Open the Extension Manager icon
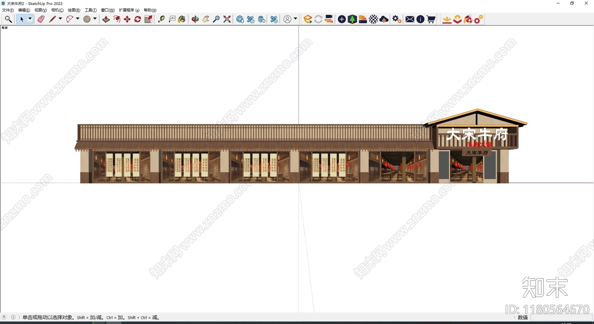 point(274,19)
